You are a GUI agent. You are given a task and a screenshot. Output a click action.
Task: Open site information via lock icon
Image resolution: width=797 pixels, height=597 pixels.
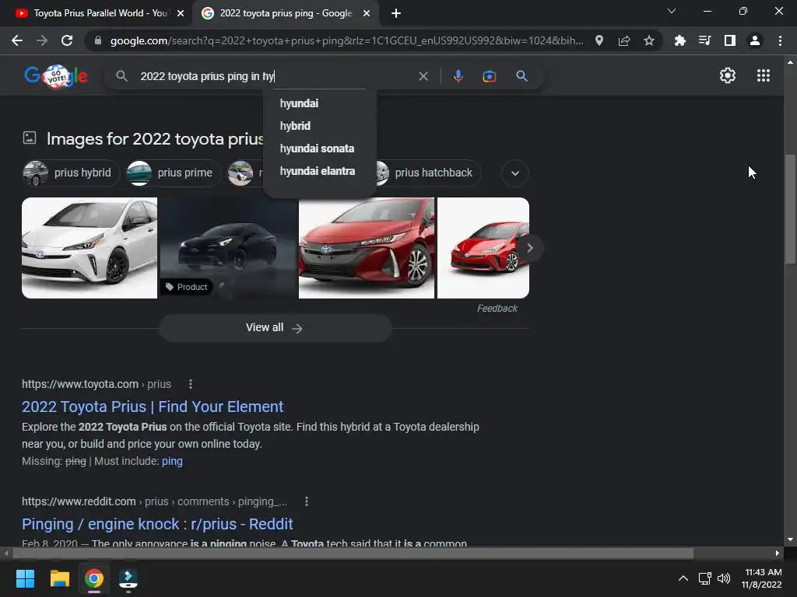tap(97, 40)
